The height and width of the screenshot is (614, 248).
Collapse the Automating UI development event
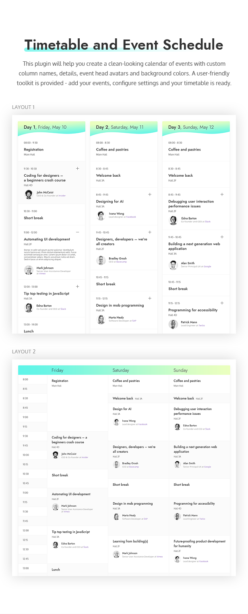pyautogui.click(x=78, y=232)
